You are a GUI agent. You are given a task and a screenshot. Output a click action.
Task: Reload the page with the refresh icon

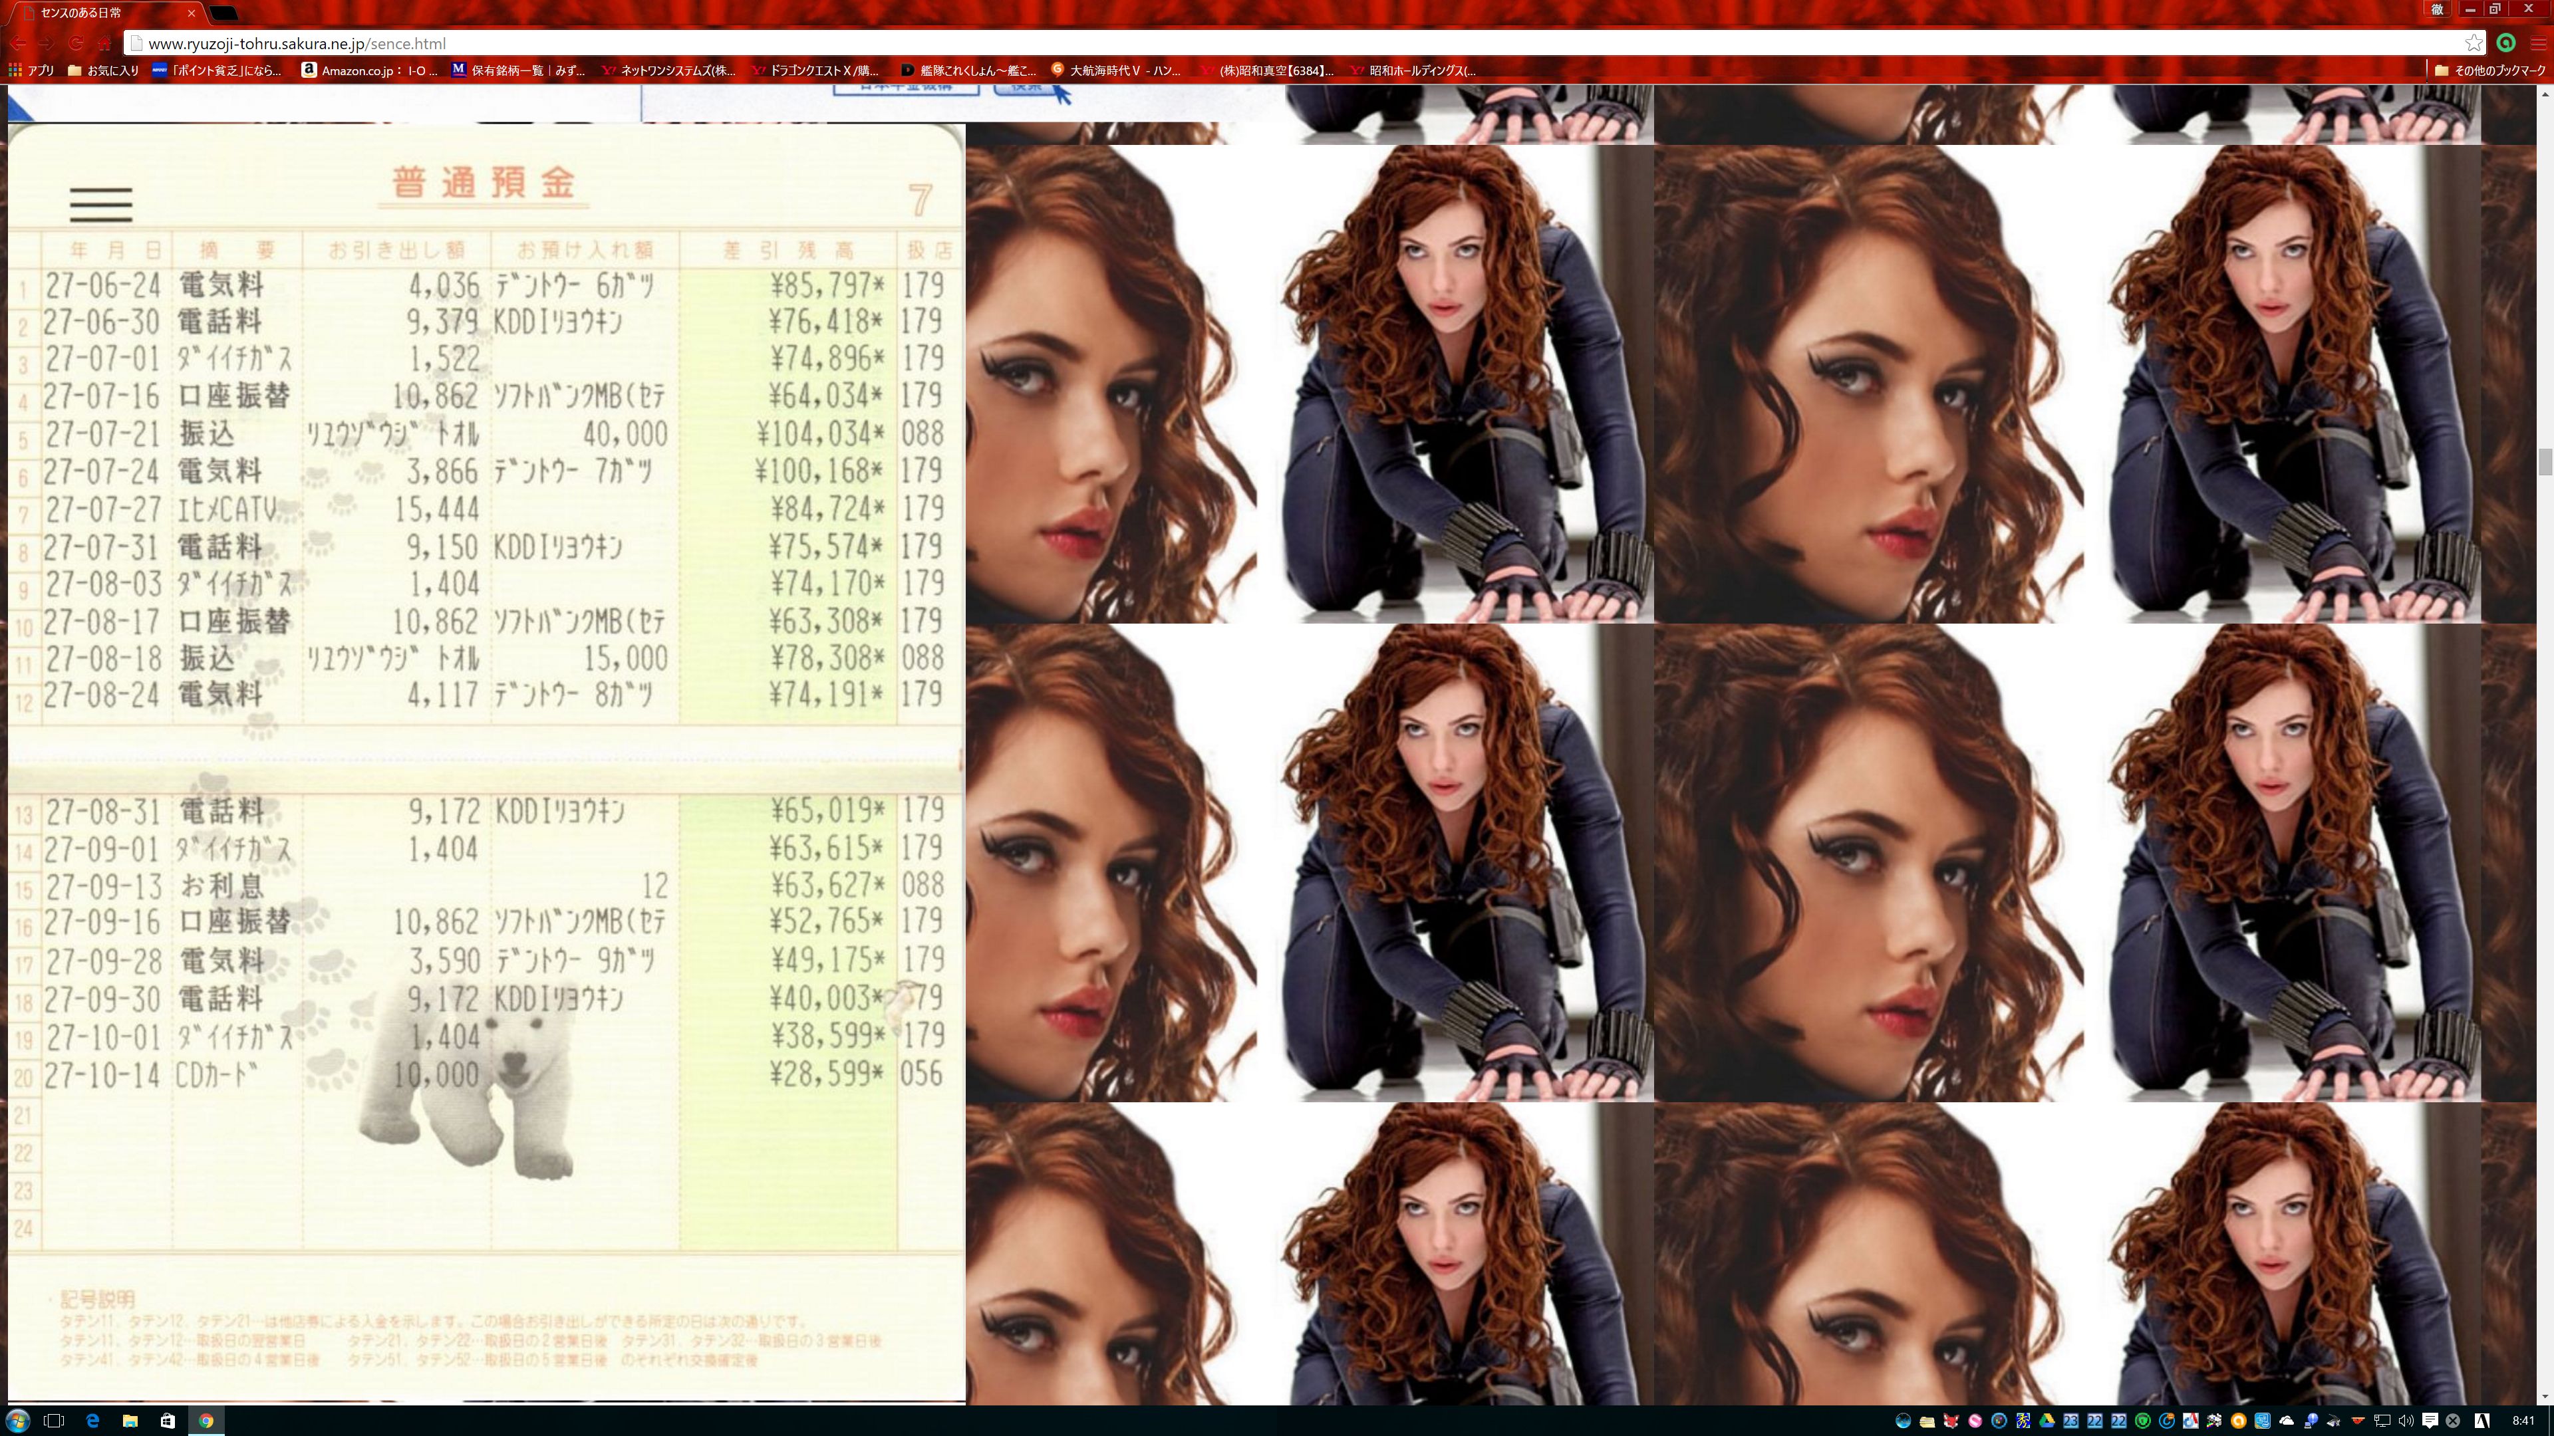(x=75, y=44)
